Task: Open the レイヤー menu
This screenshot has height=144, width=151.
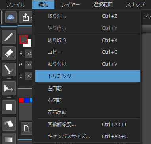Action: pyautogui.click(x=71, y=5)
